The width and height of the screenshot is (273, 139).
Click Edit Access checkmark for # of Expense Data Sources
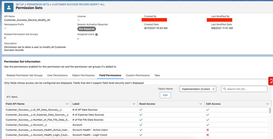point(207,115)
